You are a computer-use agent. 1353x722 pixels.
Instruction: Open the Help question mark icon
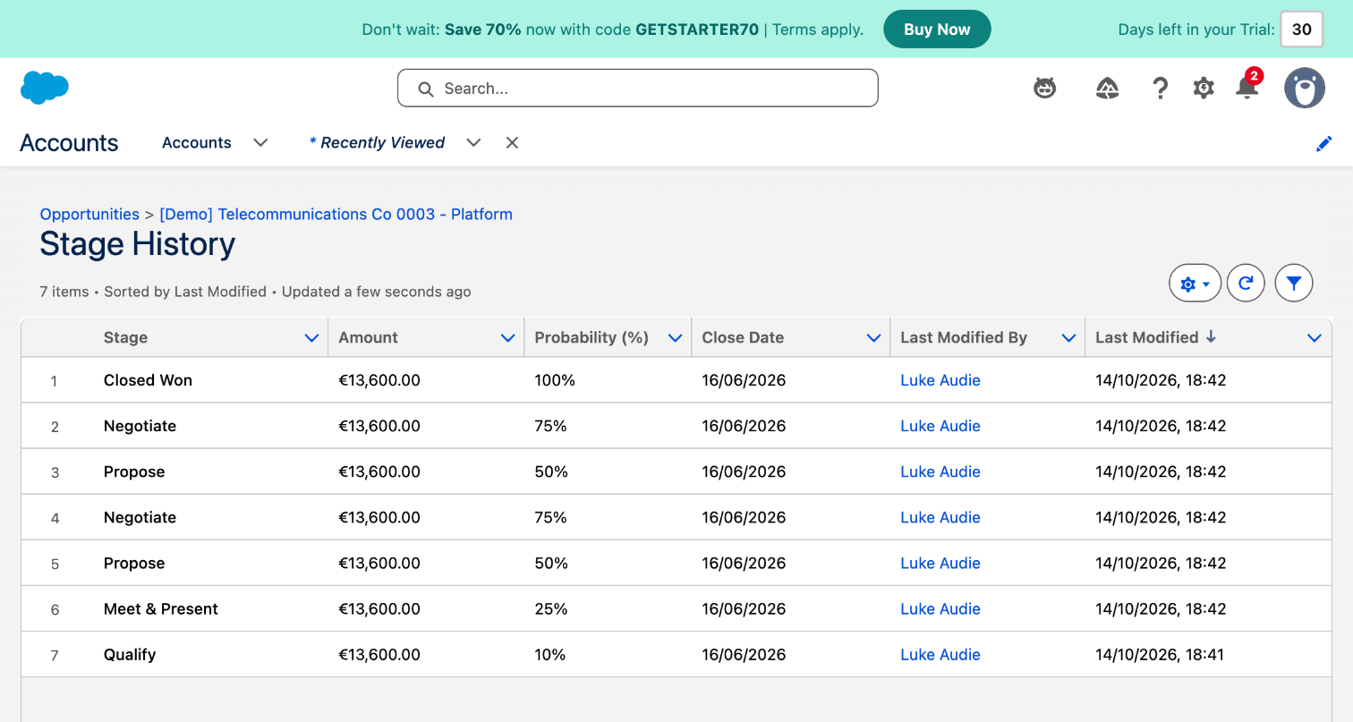click(1160, 88)
